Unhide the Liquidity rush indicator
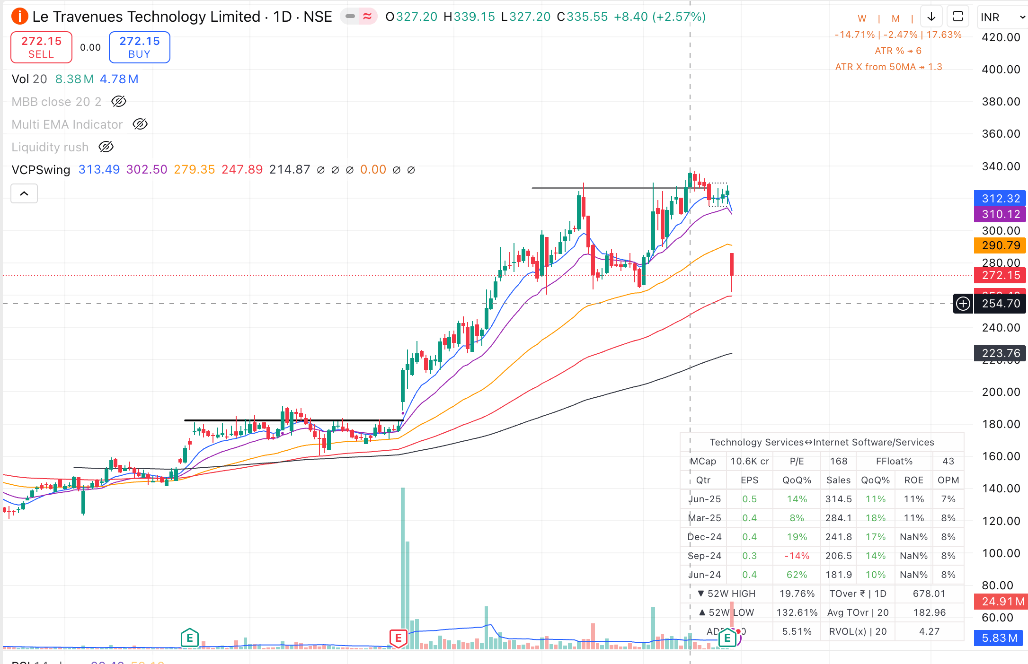 [106, 147]
